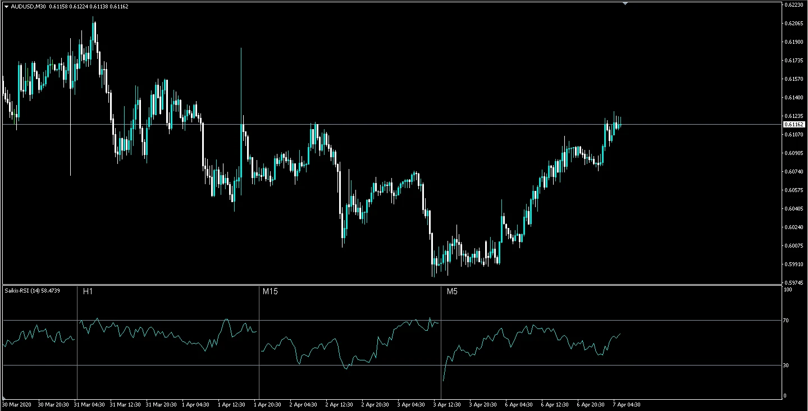Click the 7 Apr 04:30 time label

[x=626, y=404]
